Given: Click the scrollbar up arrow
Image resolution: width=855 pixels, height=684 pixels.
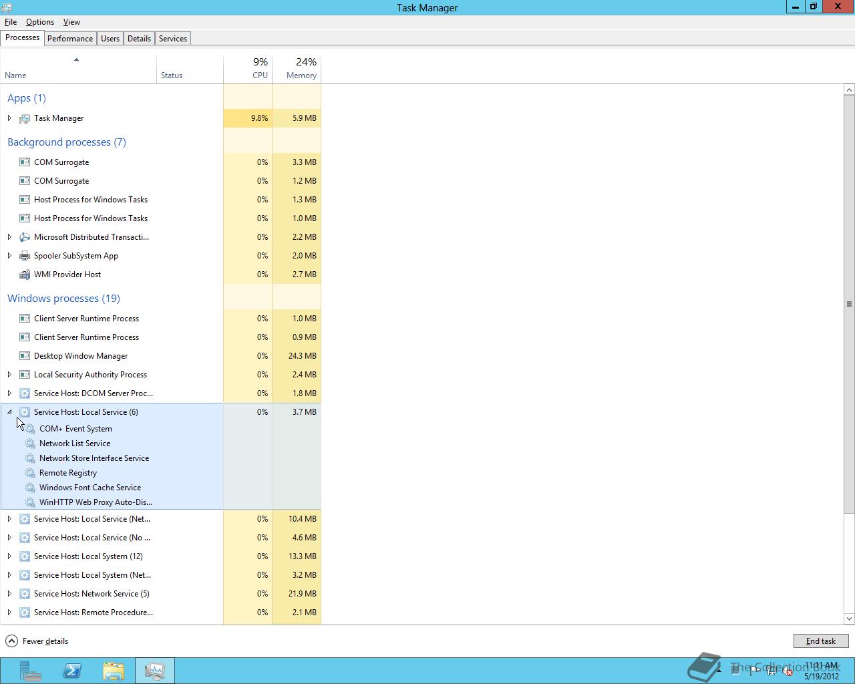Looking at the screenshot, I should [x=849, y=90].
